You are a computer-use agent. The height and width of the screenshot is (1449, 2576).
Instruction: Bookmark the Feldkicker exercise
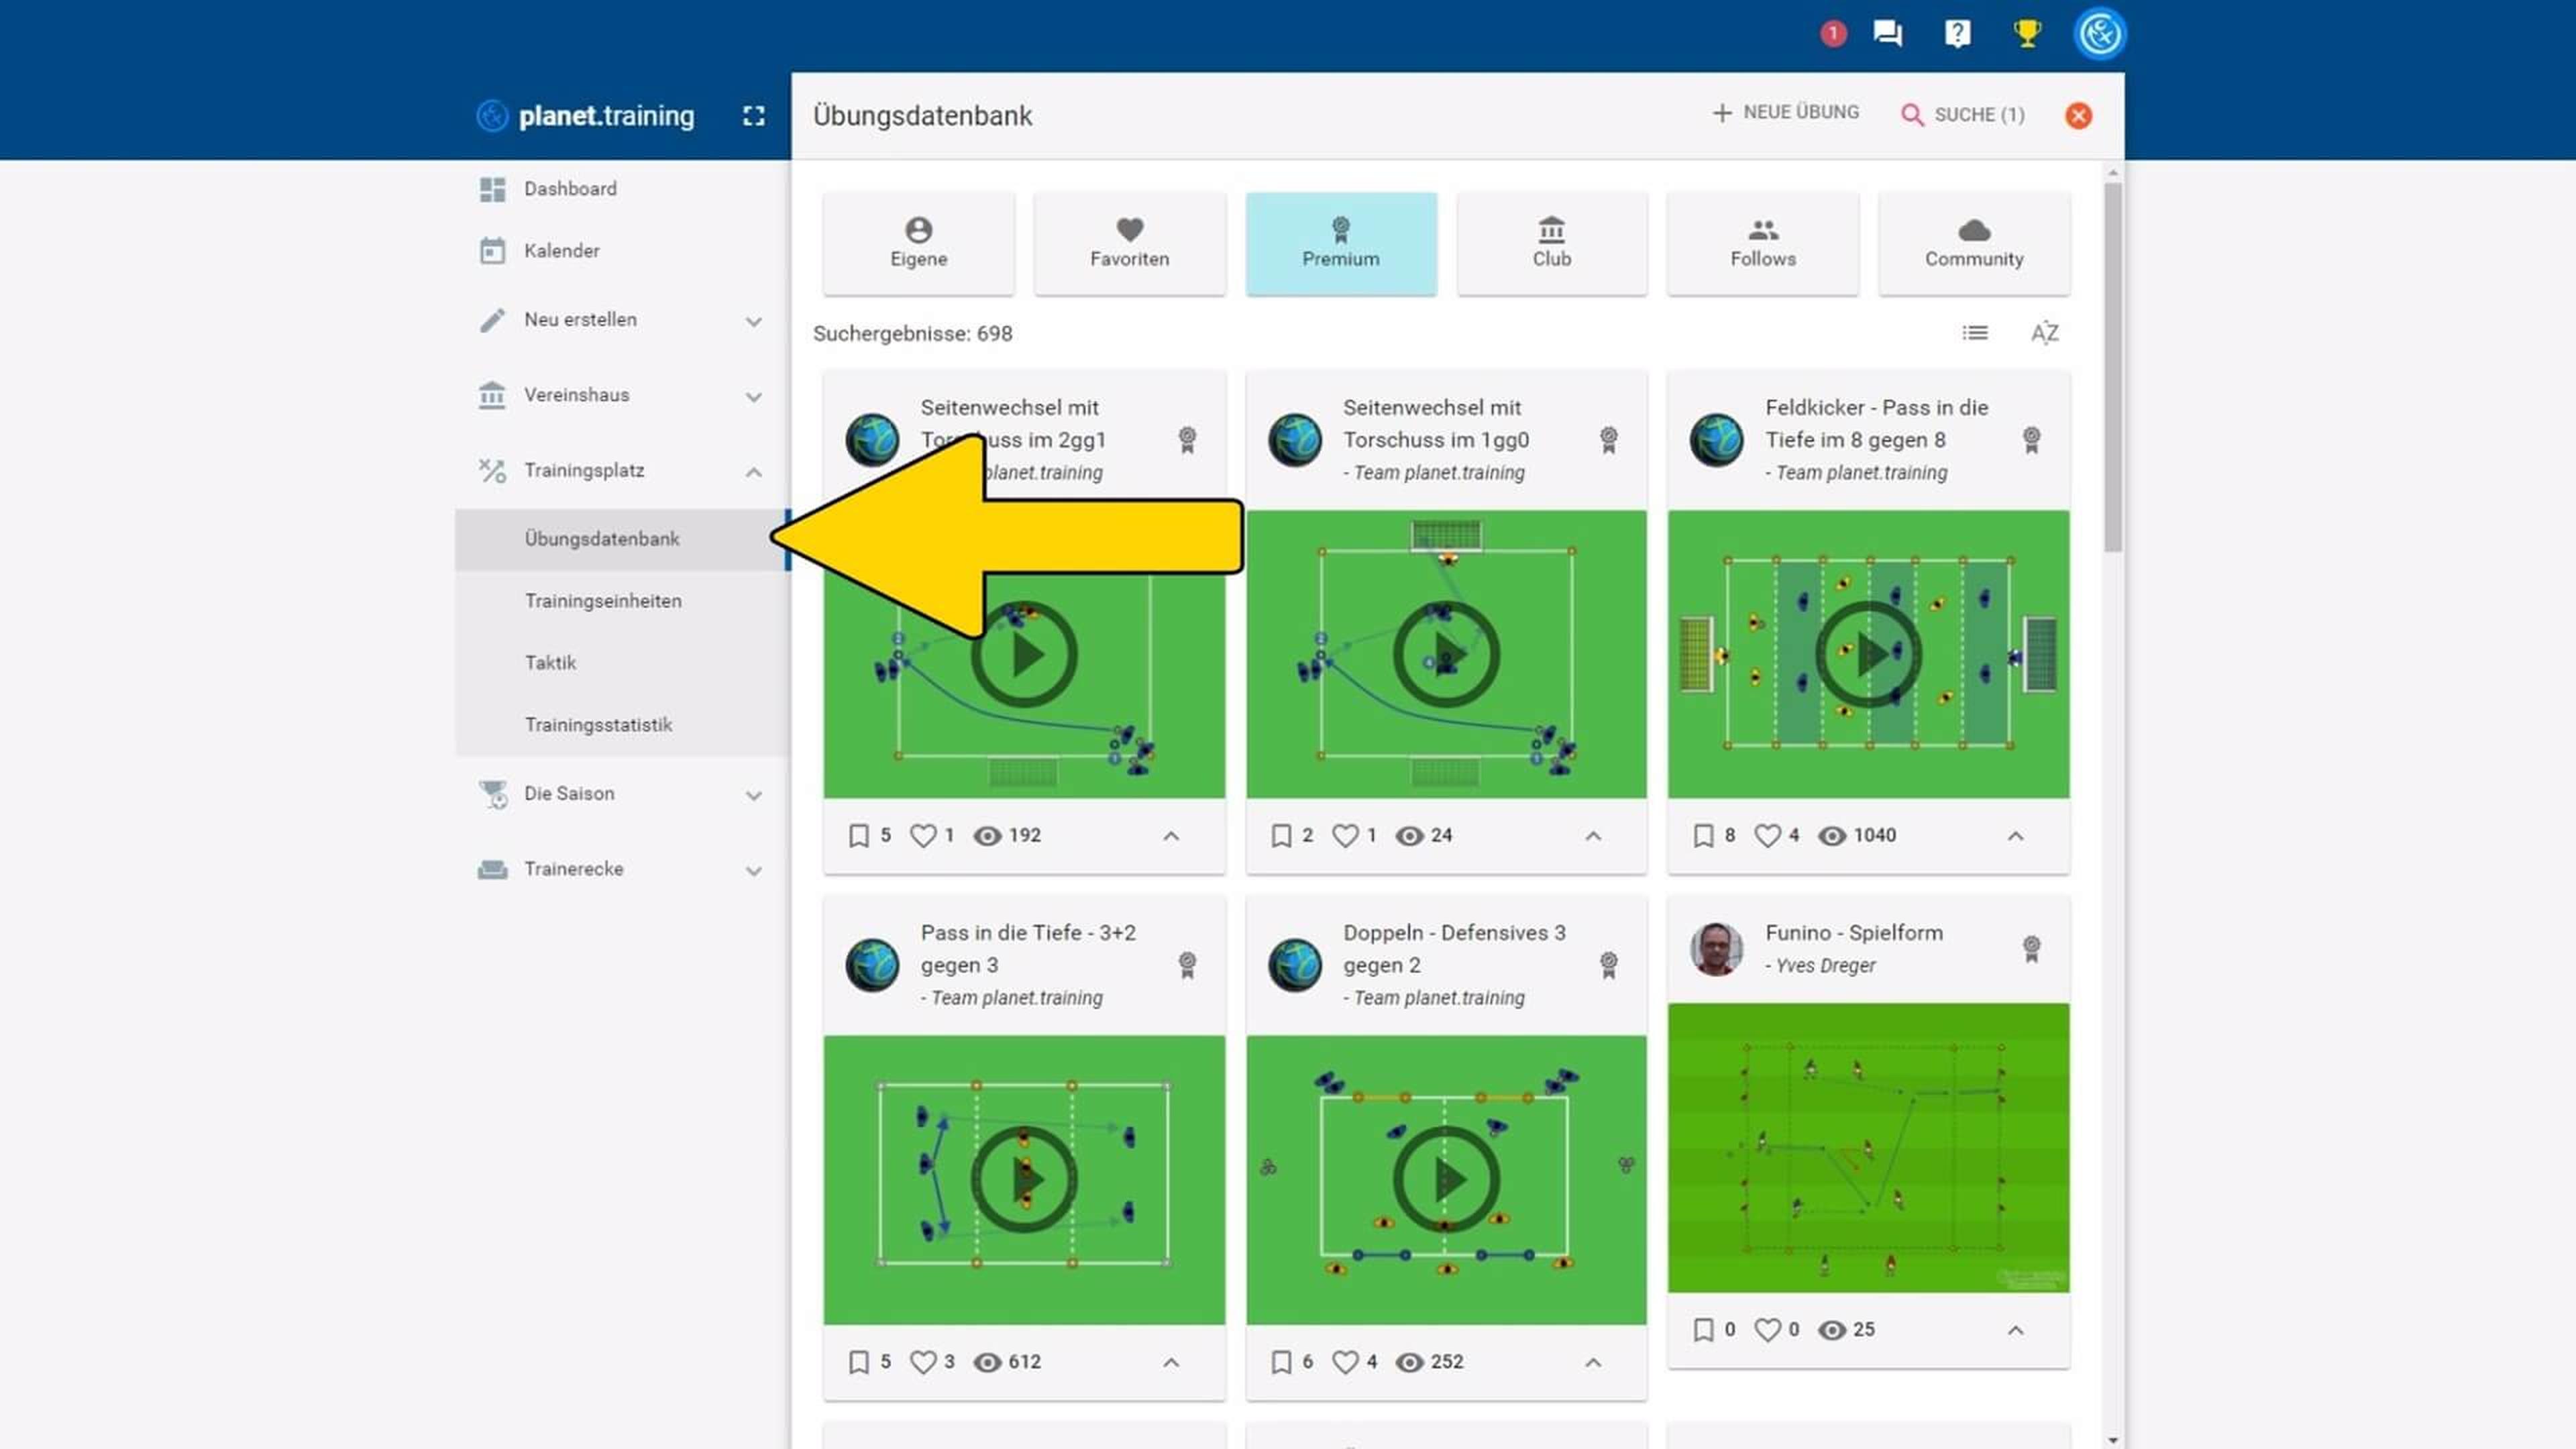[x=1703, y=836]
